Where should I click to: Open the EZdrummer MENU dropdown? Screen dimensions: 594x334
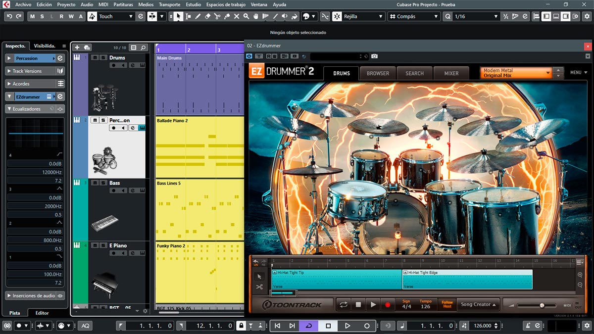tap(578, 73)
